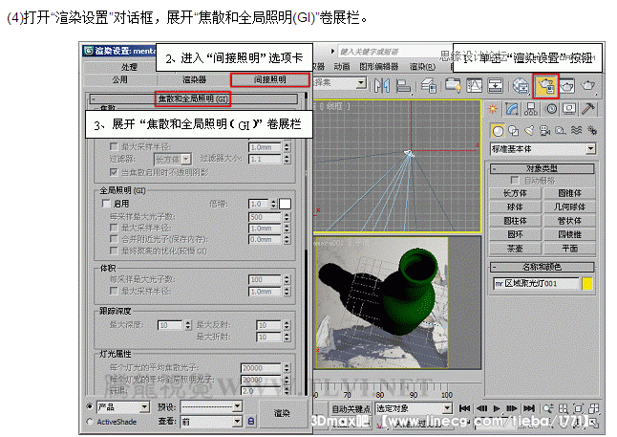Click the 渲染 render button

coord(282,413)
